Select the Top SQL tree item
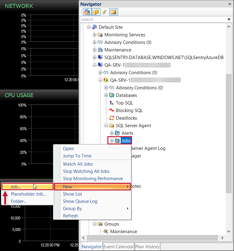Image resolution: width=234 pixels, height=251 pixels. (124, 103)
